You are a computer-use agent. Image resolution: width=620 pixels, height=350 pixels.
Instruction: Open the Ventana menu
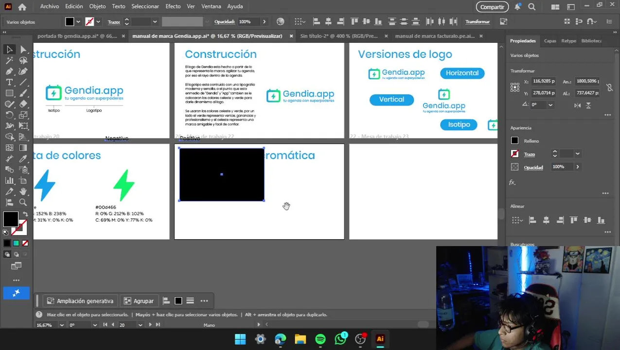pyautogui.click(x=211, y=6)
